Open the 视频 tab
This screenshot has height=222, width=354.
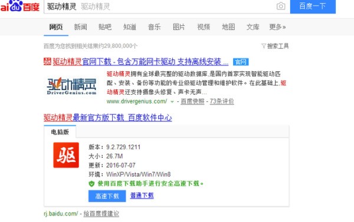click(204, 27)
